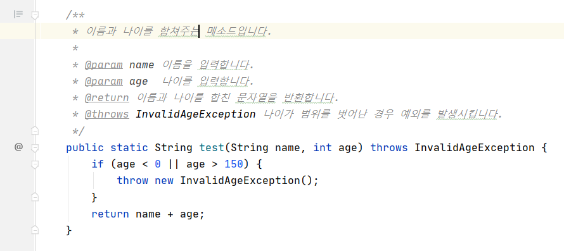Collapse the if block using its fold marker
This screenshot has width=564, height=251.
(x=35, y=164)
